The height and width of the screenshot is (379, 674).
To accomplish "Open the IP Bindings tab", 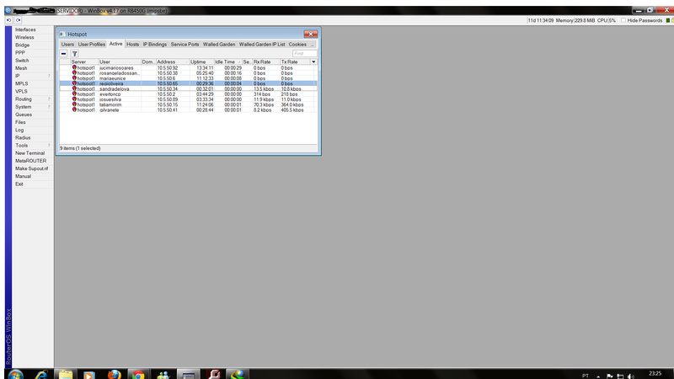I will tap(155, 45).
